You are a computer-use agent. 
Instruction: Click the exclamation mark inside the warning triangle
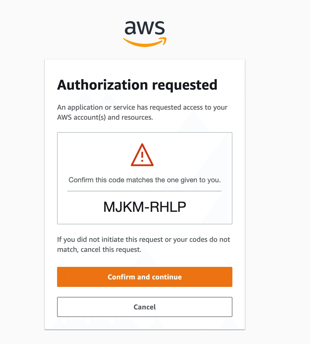pyautogui.click(x=142, y=157)
